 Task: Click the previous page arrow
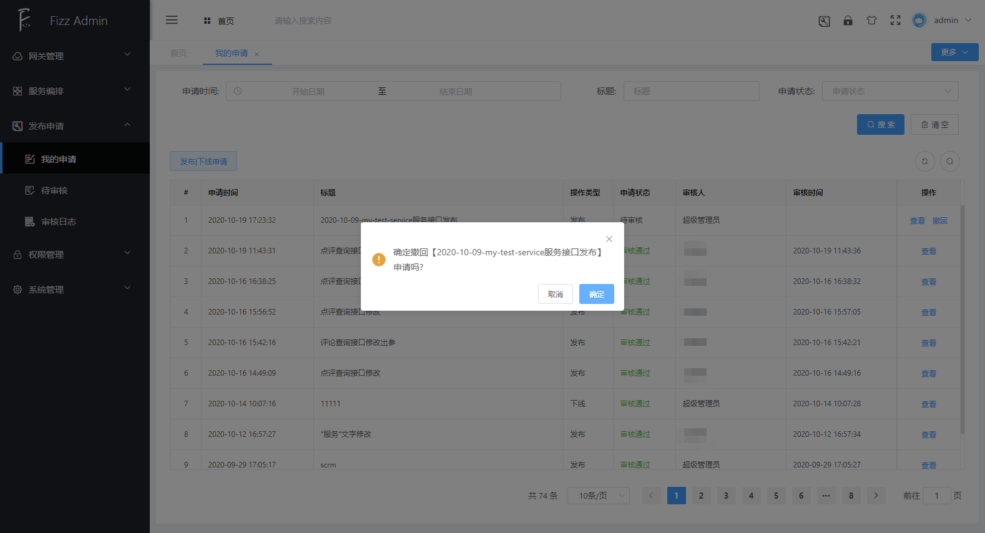pos(651,496)
